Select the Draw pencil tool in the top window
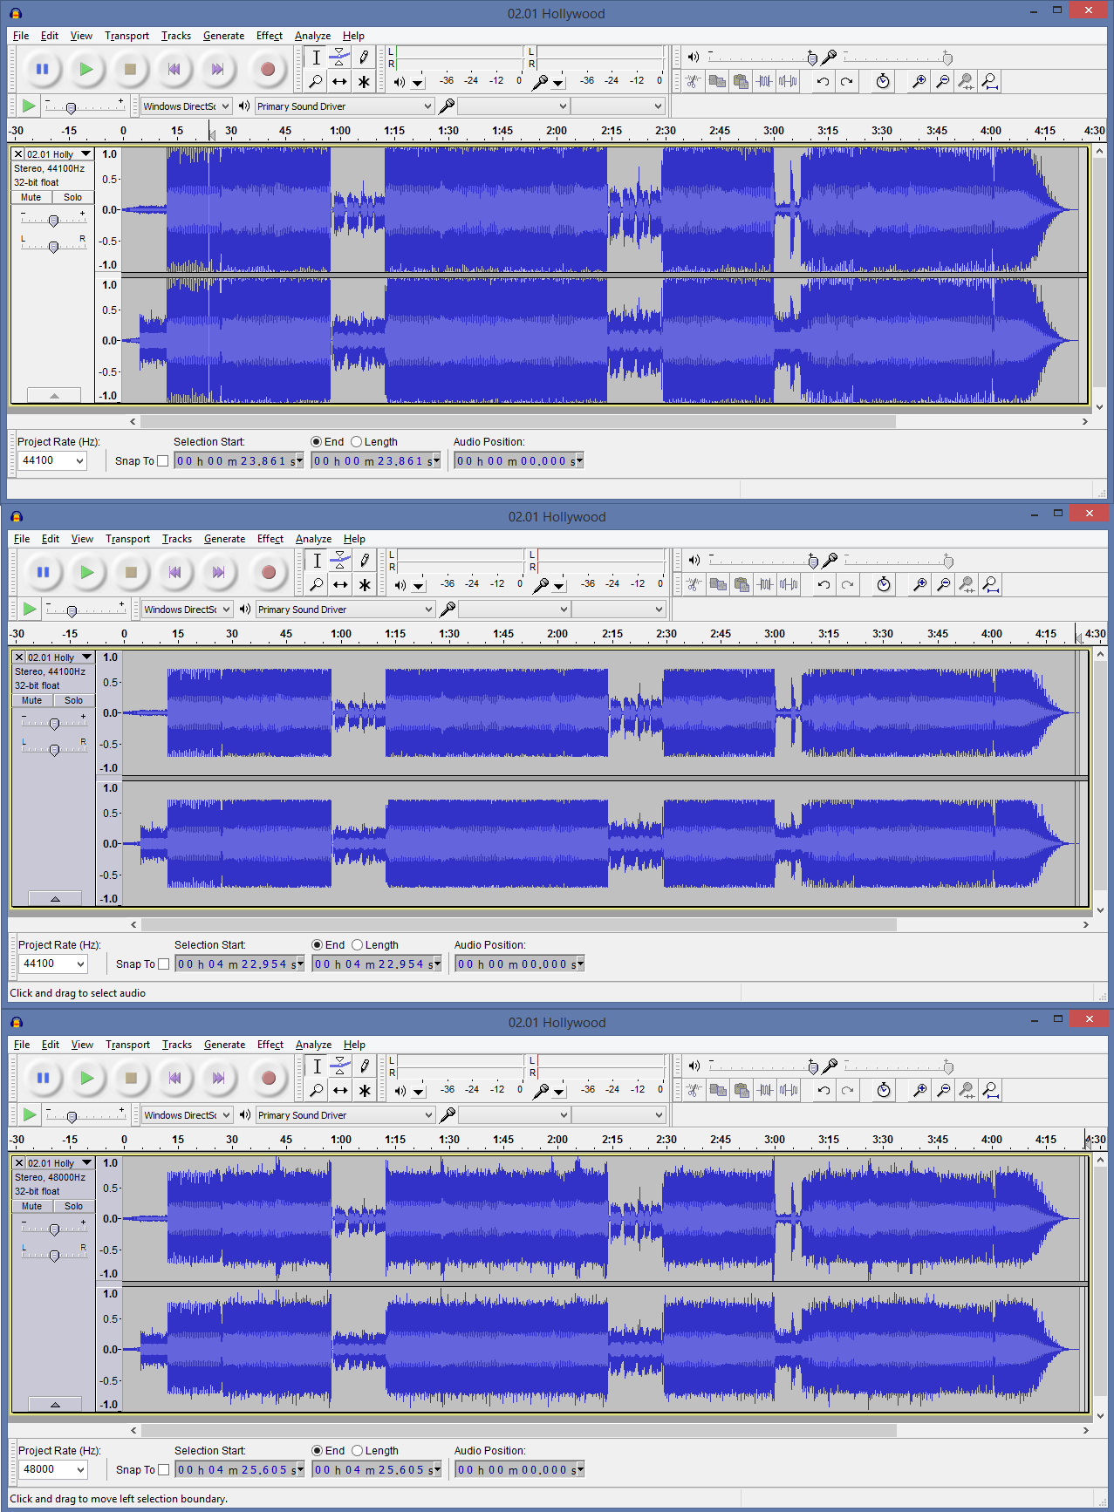Viewport: 1114px width, 1512px height. pos(364,58)
